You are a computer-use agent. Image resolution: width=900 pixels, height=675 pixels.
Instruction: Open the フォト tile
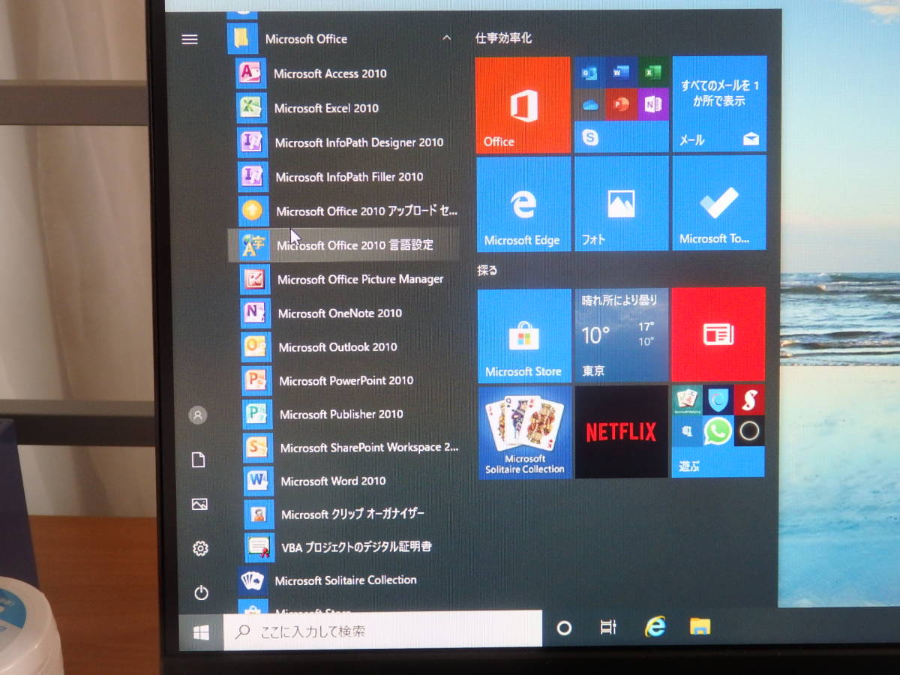621,203
